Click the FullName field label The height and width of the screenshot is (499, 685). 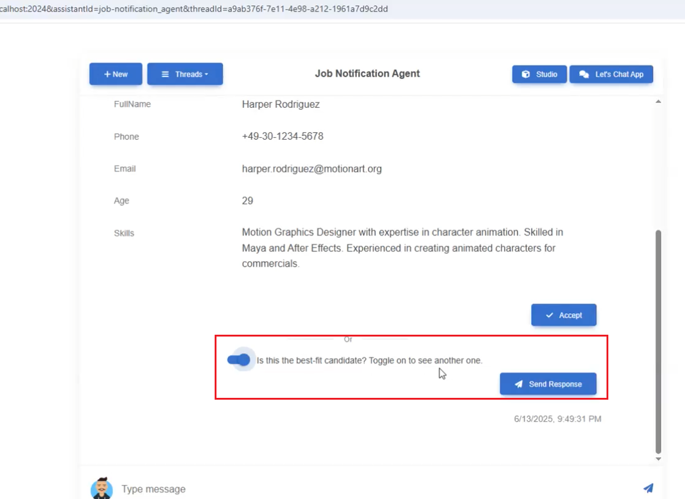click(x=132, y=104)
